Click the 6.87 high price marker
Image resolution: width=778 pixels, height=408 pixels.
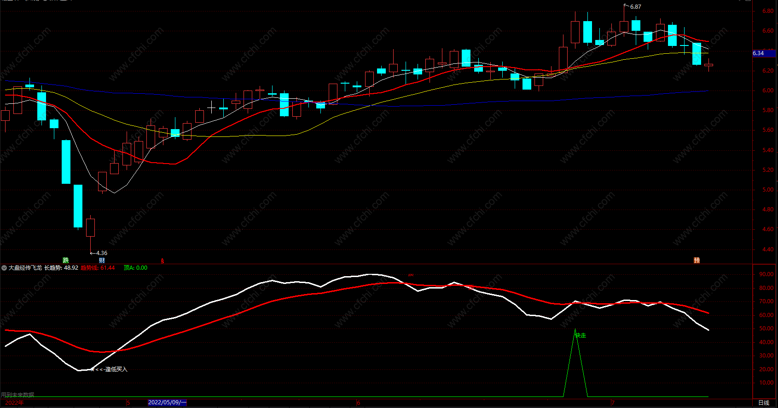[635, 7]
